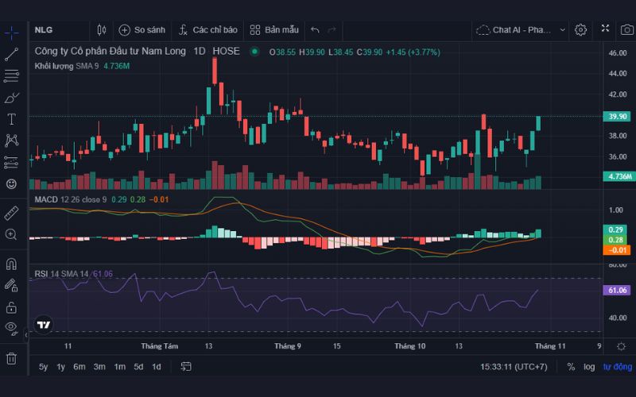Select the Text tool in sidebar
This screenshot has height=397, width=636.
coord(11,119)
